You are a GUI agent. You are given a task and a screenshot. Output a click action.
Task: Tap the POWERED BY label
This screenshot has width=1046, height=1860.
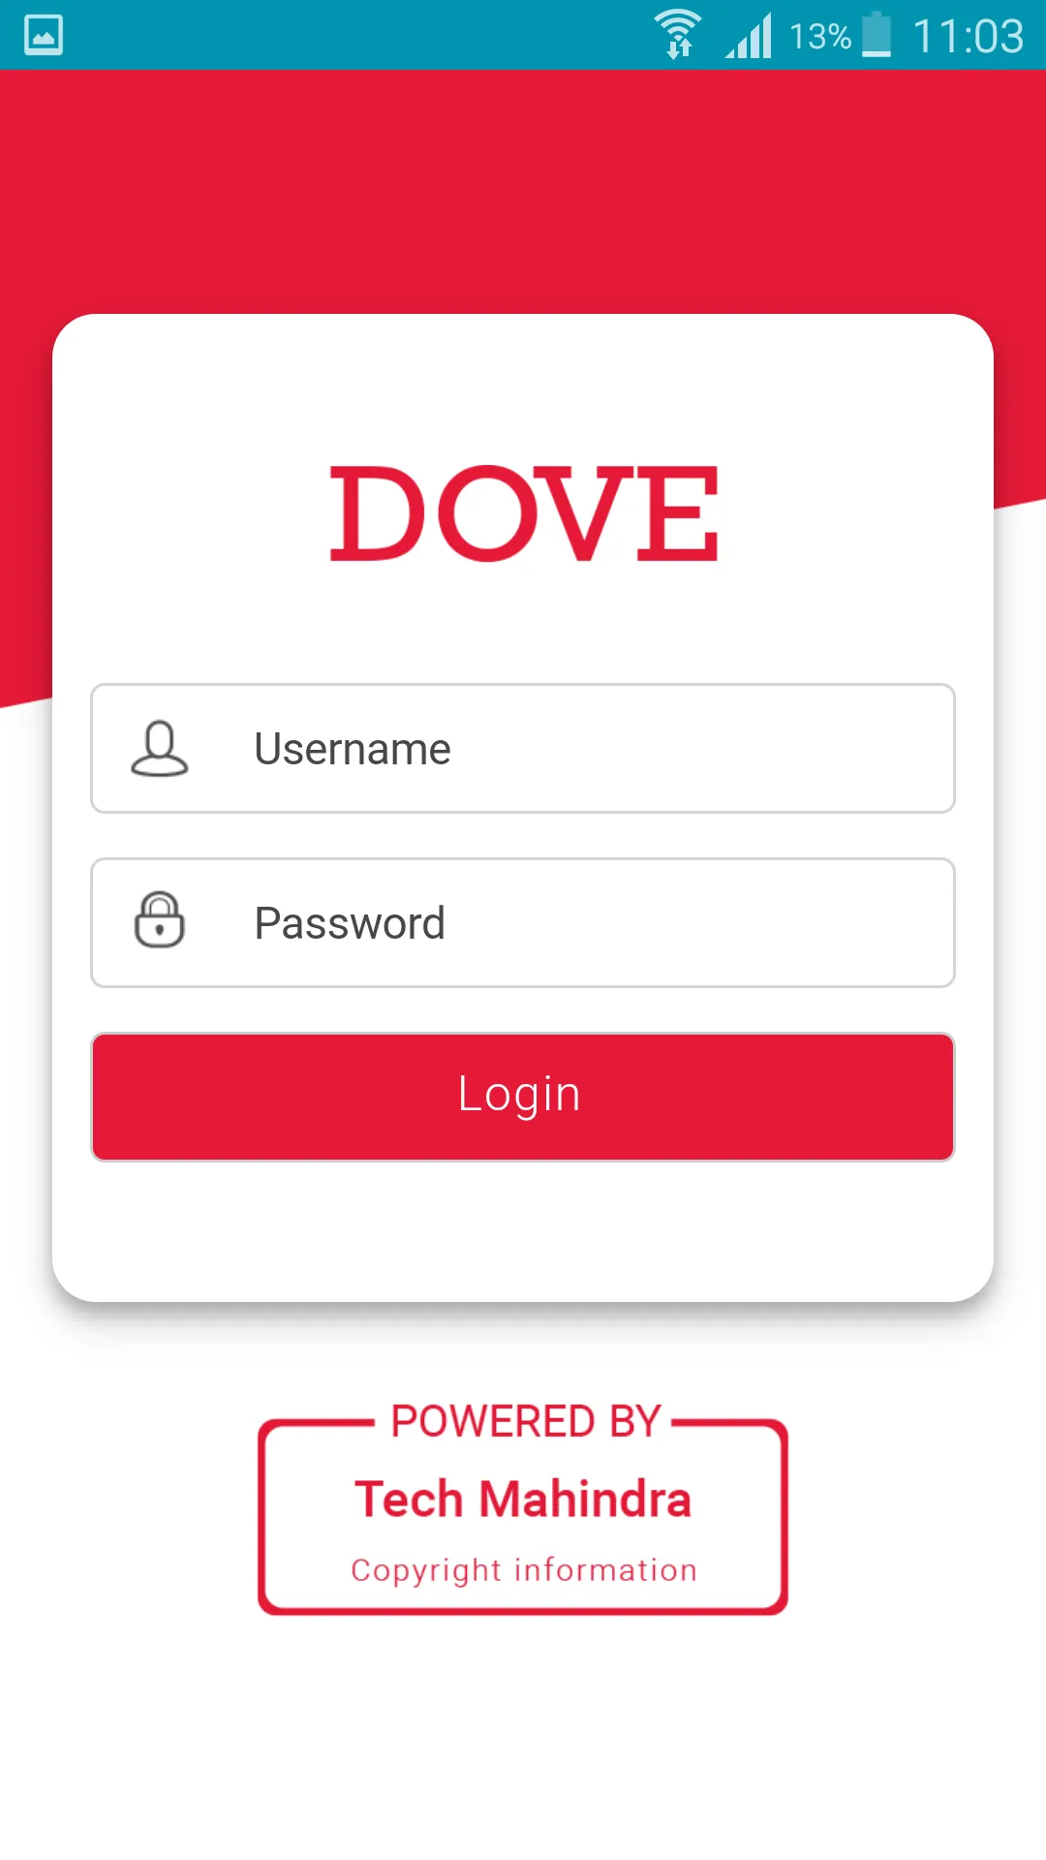tap(526, 1421)
